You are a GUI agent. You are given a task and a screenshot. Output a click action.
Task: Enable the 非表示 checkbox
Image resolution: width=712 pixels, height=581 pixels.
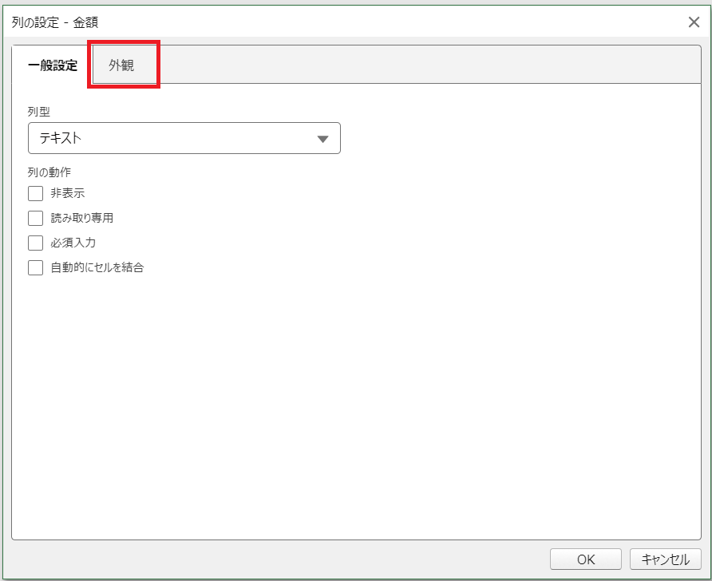(x=35, y=193)
